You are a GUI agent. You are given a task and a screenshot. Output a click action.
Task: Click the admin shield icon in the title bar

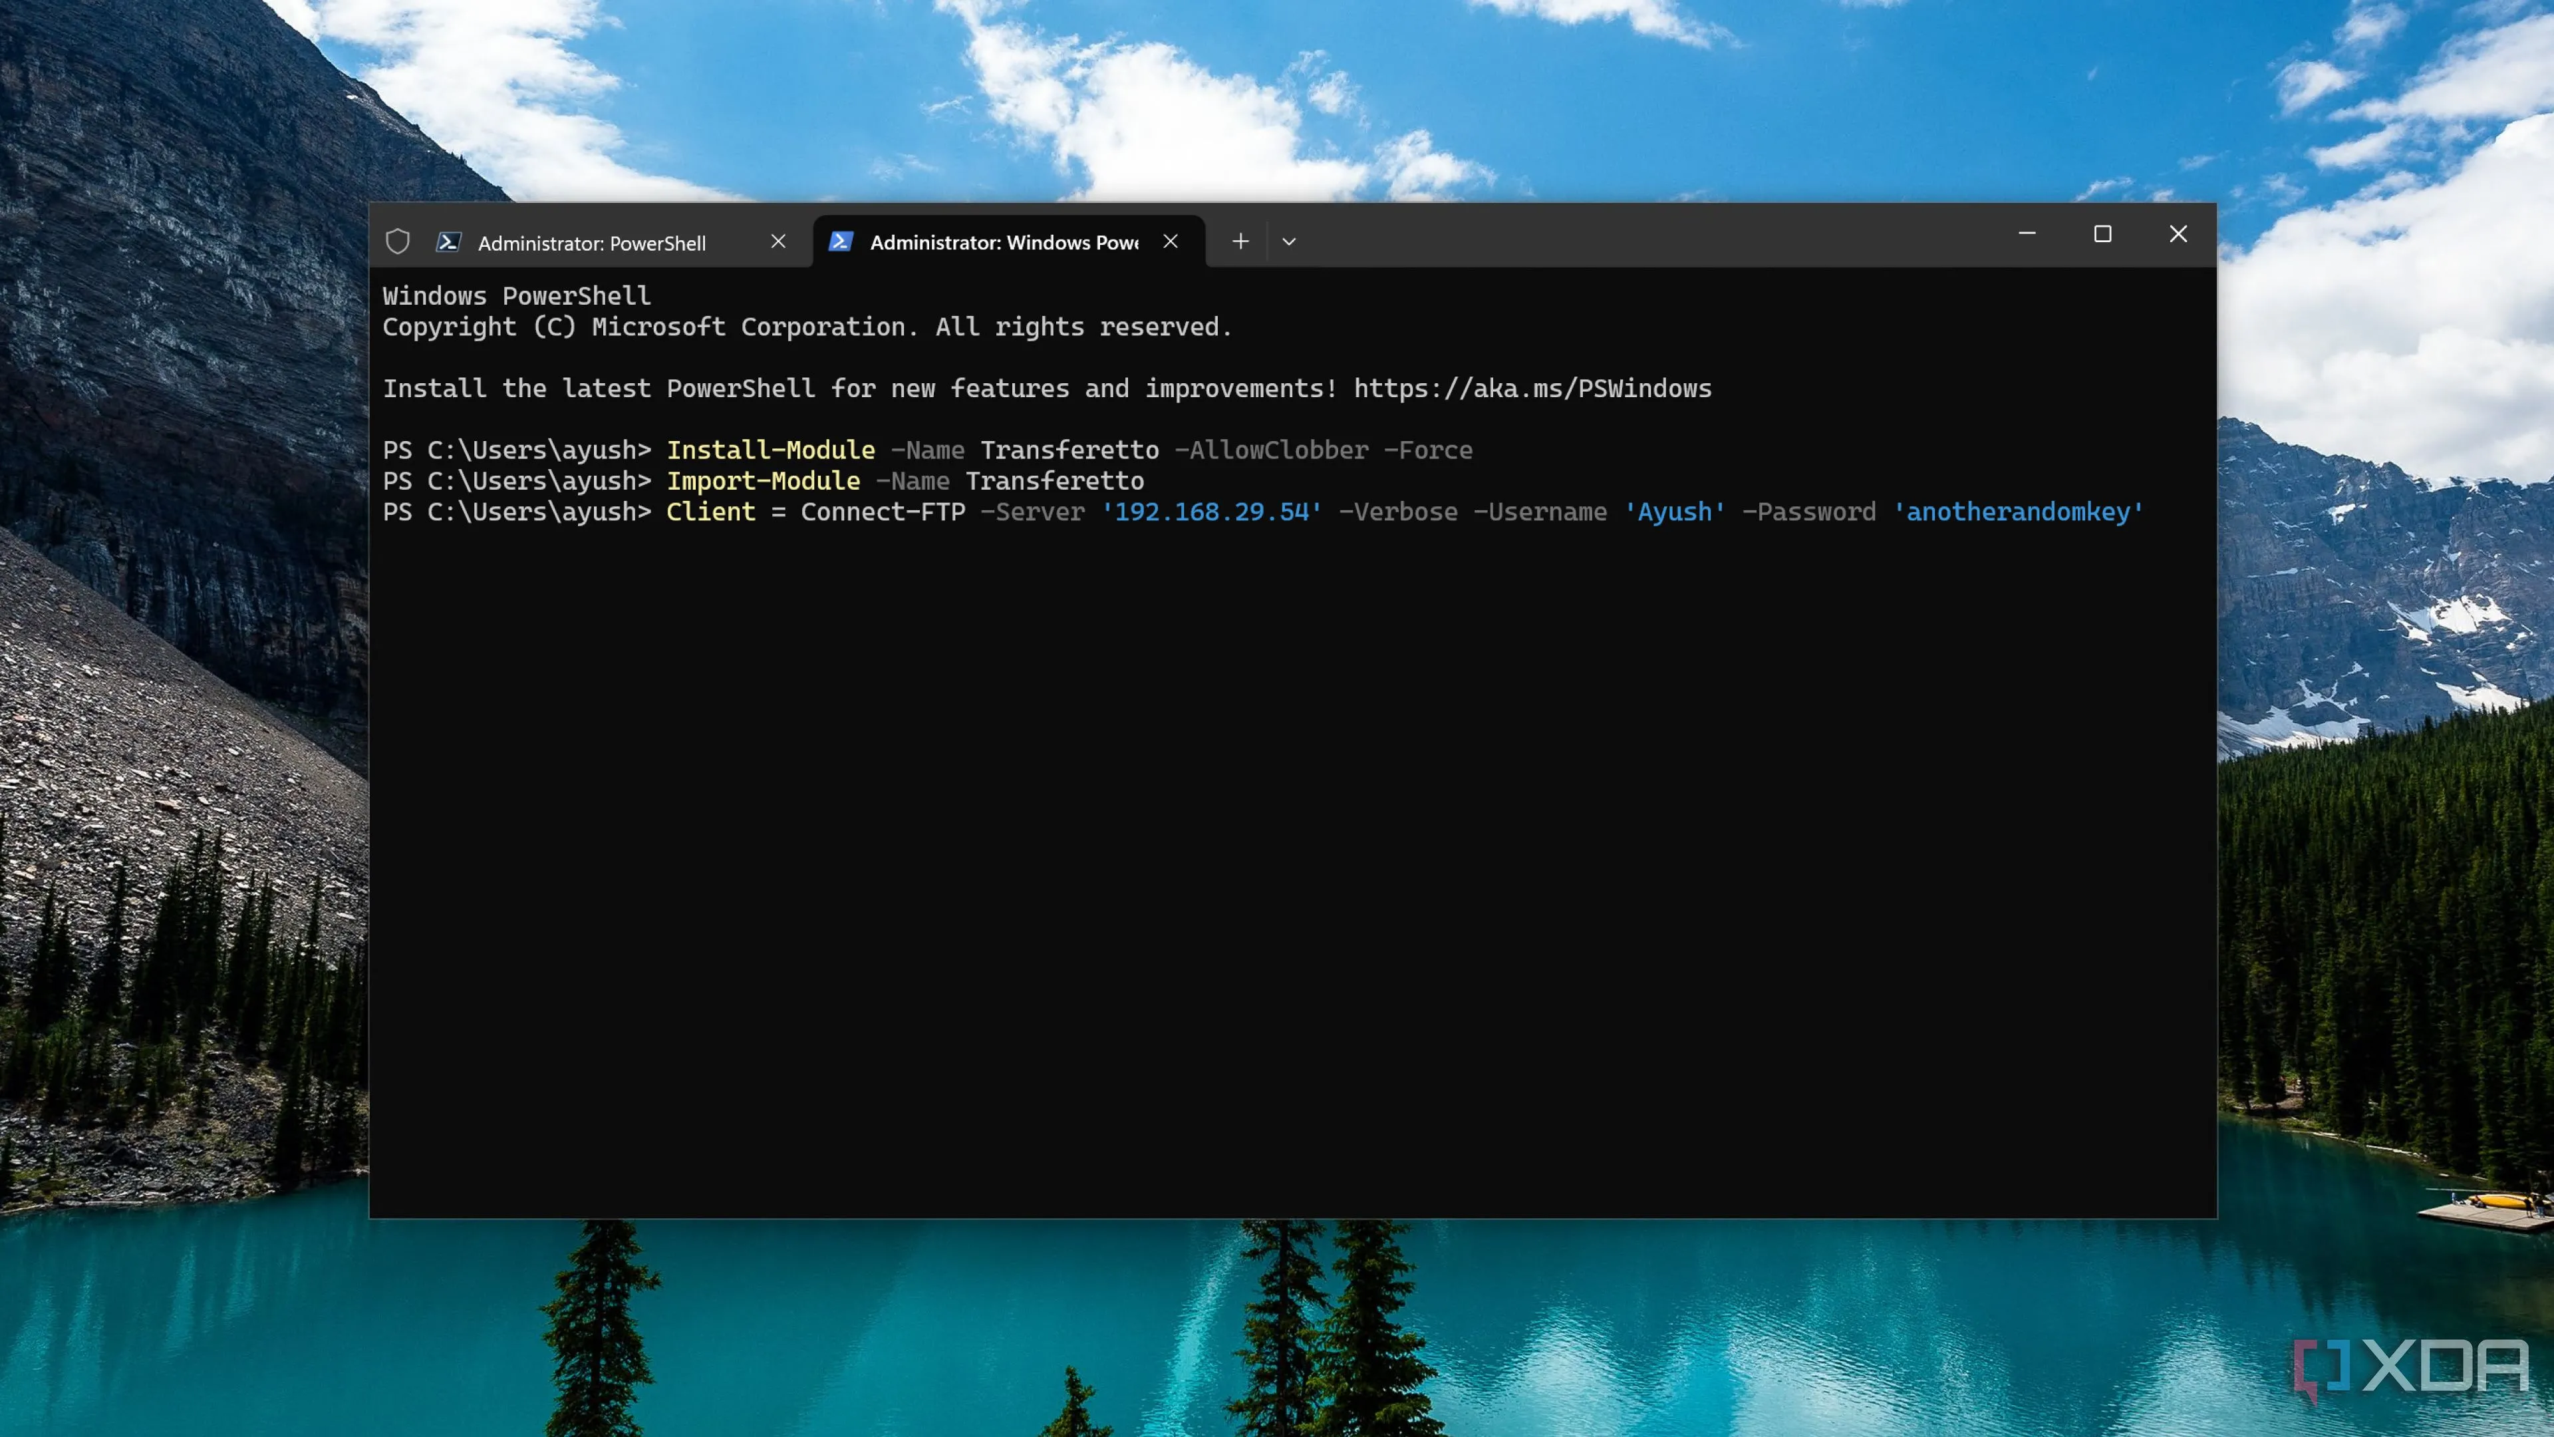[x=398, y=242]
